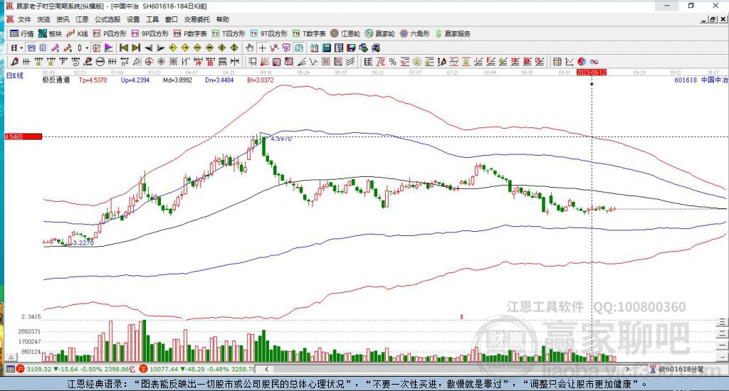Open the 赢家轮 wheel tool

click(380, 33)
